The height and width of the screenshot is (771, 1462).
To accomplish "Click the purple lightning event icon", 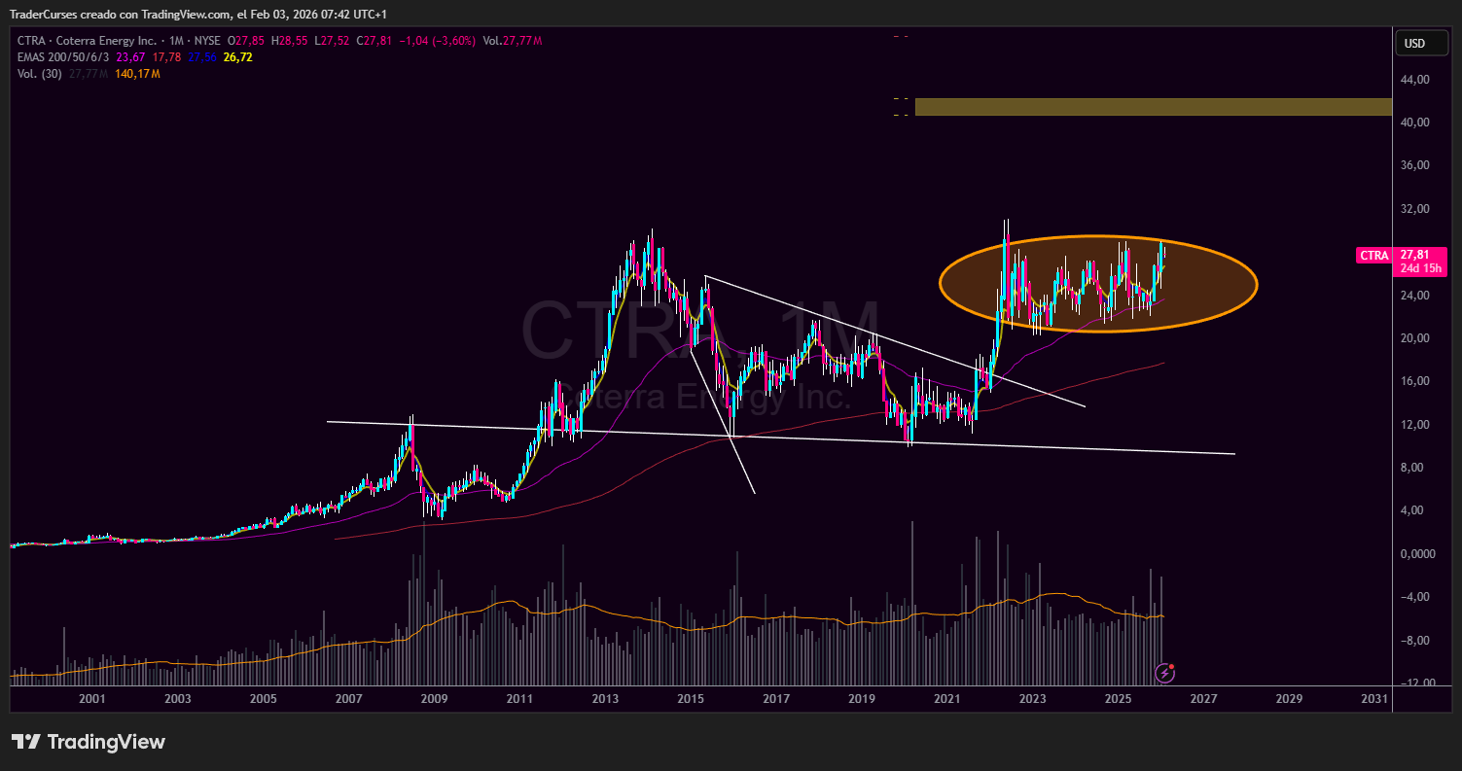I will (x=1164, y=672).
